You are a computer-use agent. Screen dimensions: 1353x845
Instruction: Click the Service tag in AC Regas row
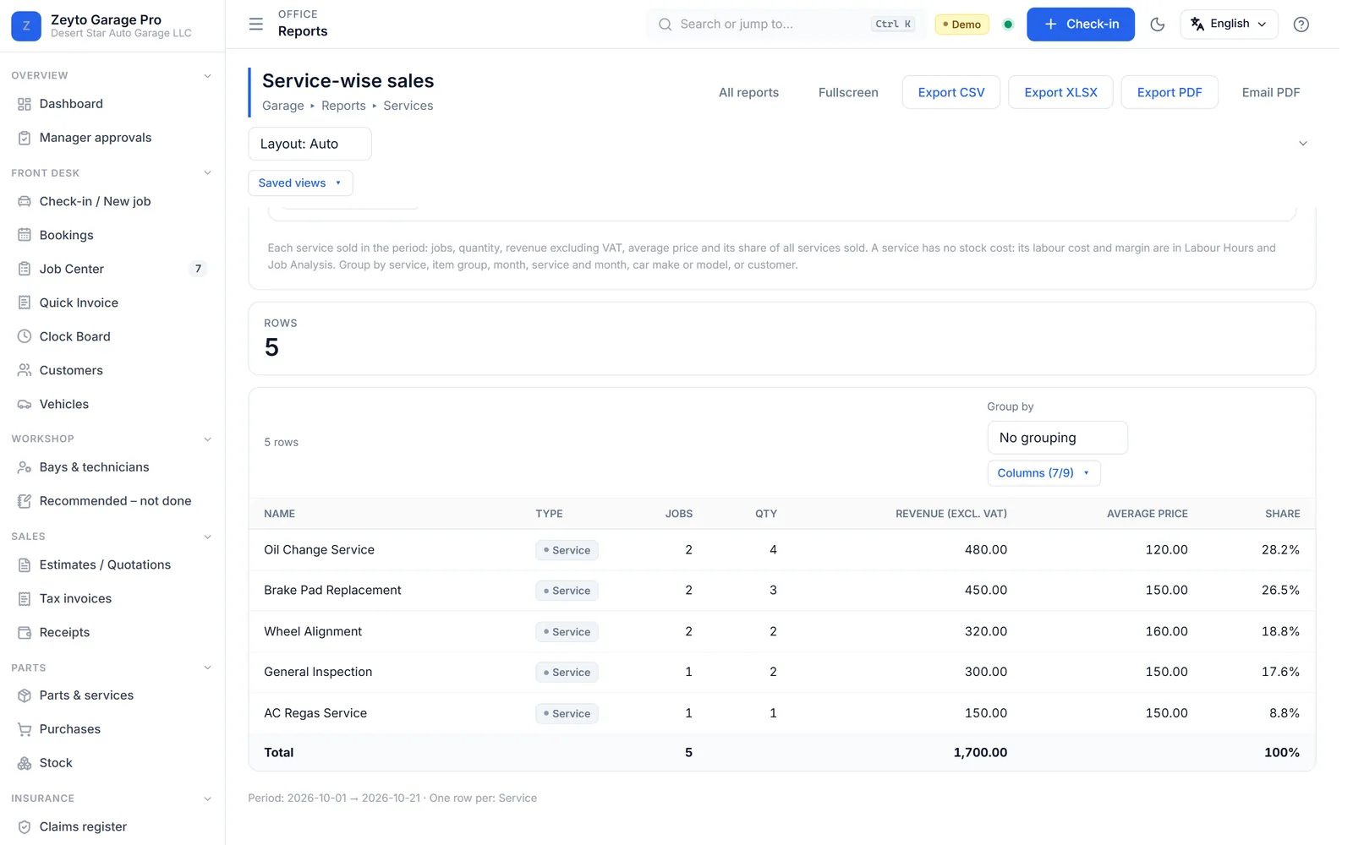pyautogui.click(x=567, y=713)
